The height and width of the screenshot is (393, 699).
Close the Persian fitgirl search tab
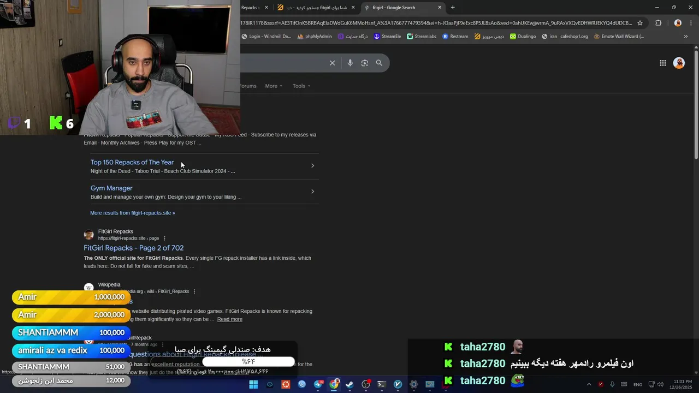coord(353,8)
